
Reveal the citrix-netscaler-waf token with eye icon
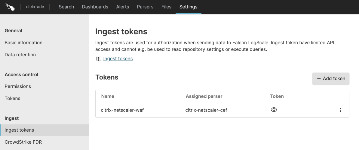click(x=274, y=110)
